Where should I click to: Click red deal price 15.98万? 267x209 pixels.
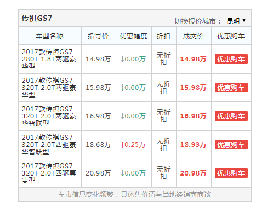pos(193,87)
